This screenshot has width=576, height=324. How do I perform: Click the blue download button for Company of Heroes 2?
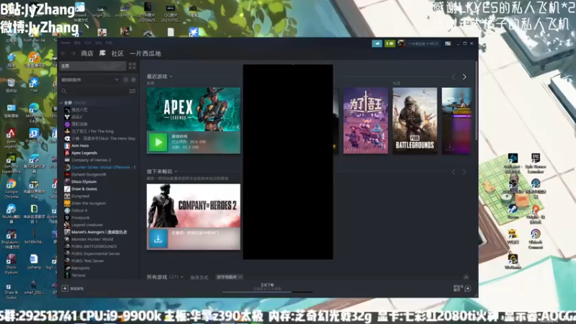158,239
